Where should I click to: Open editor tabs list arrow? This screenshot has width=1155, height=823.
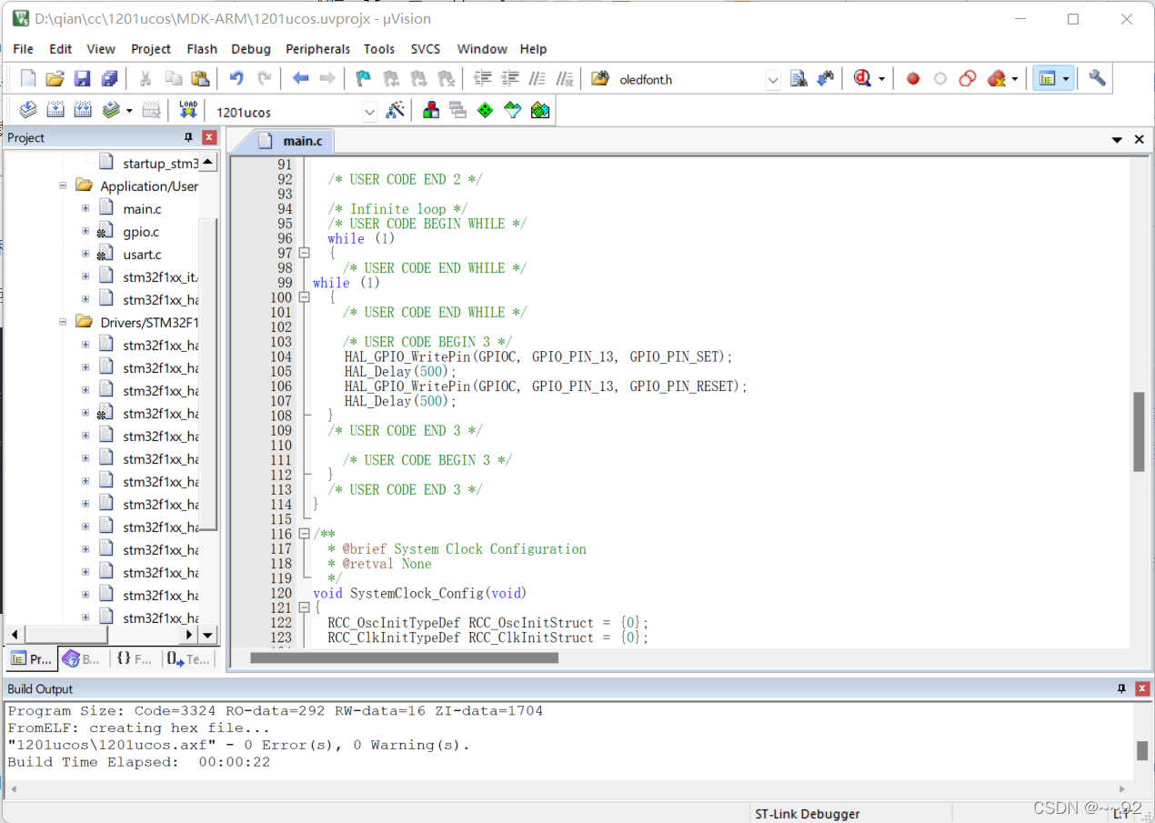click(1118, 140)
